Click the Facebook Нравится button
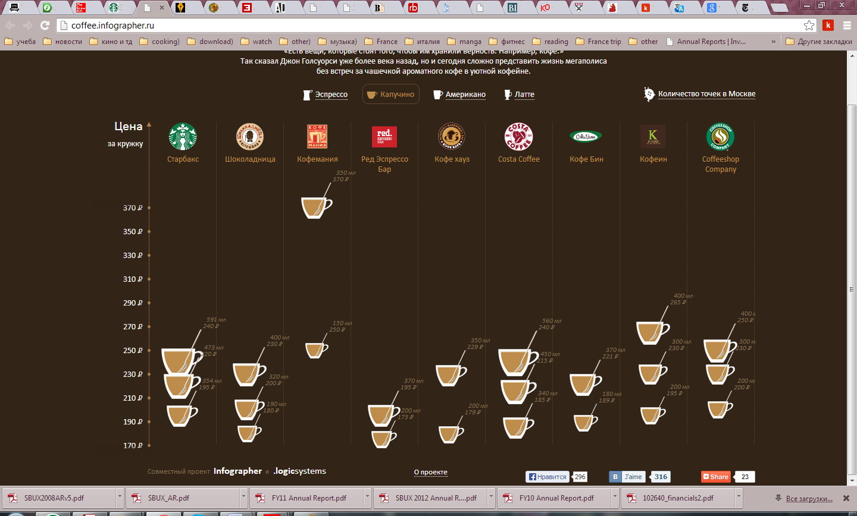Image resolution: width=857 pixels, height=516 pixels. (548, 477)
